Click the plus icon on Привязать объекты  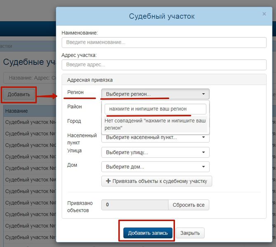108,181
